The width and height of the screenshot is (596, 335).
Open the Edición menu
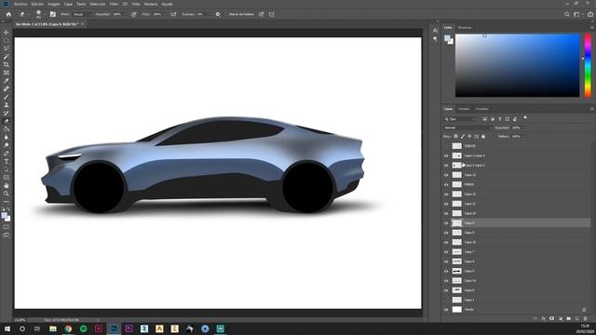[37, 4]
